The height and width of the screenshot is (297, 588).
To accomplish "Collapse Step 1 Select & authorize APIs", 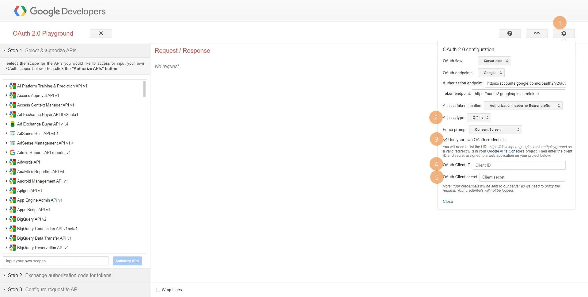I will [x=75, y=50].
